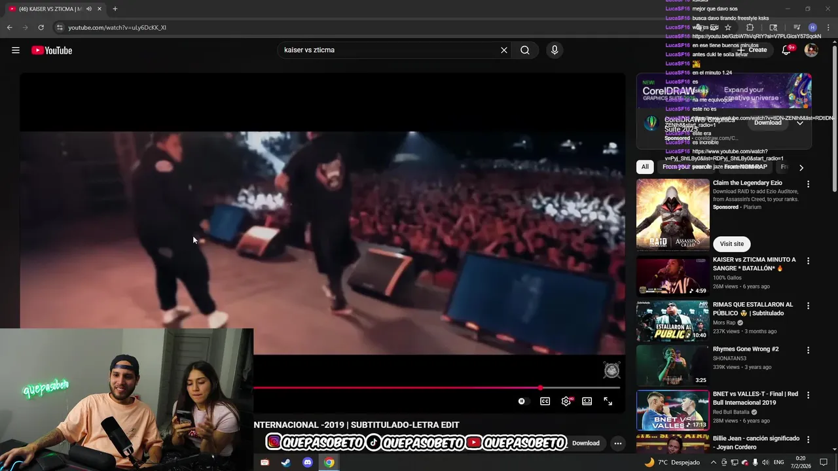This screenshot has width=838, height=471.
Task: Open a new browser tab
Action: coord(115,9)
